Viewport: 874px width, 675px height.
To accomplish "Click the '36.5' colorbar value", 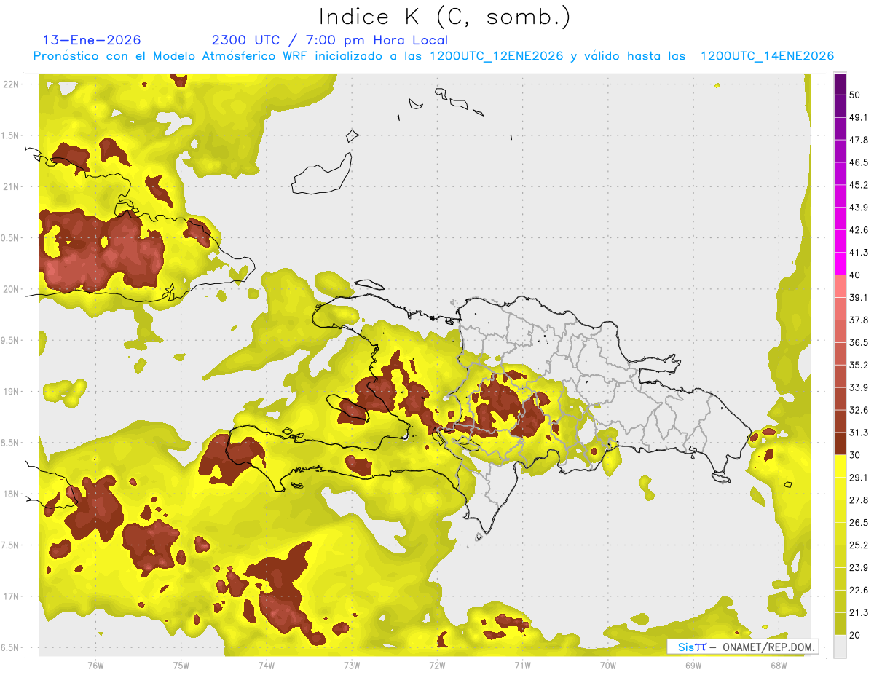I will (859, 342).
